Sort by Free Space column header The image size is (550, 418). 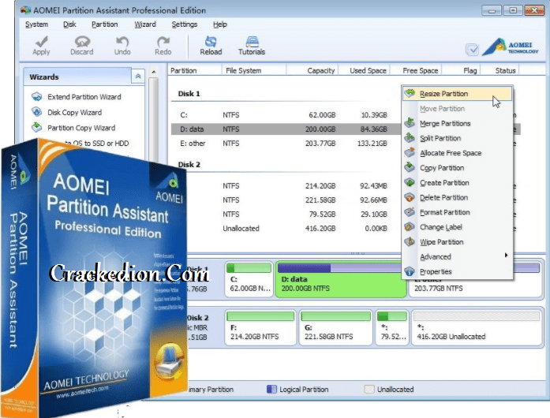[x=415, y=70]
